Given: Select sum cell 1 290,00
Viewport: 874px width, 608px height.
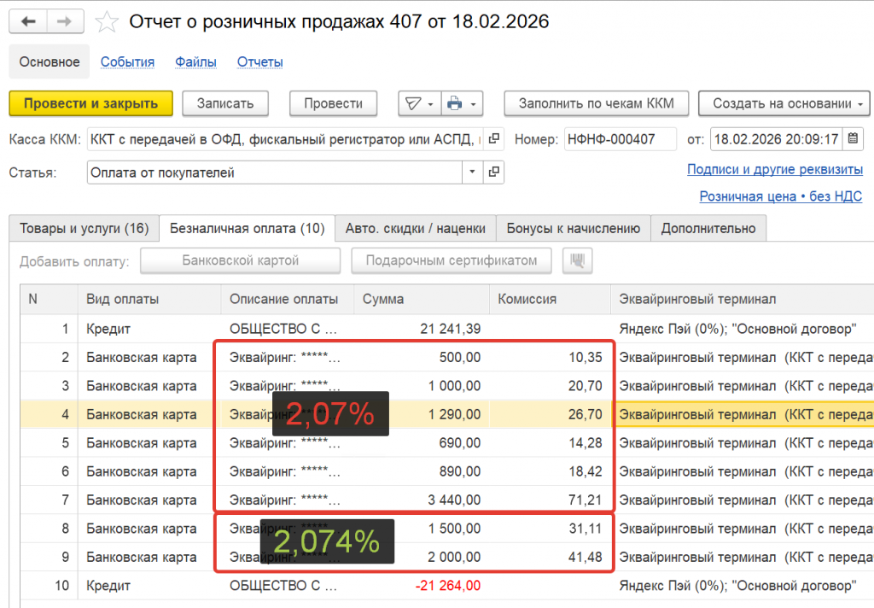Looking at the screenshot, I should [x=422, y=414].
